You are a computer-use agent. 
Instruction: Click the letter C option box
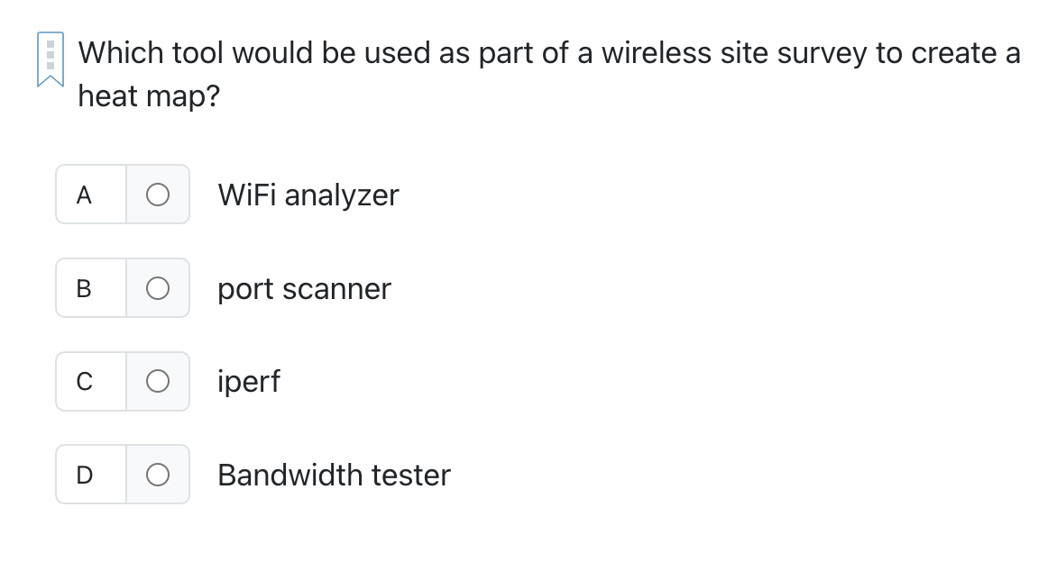[85, 381]
